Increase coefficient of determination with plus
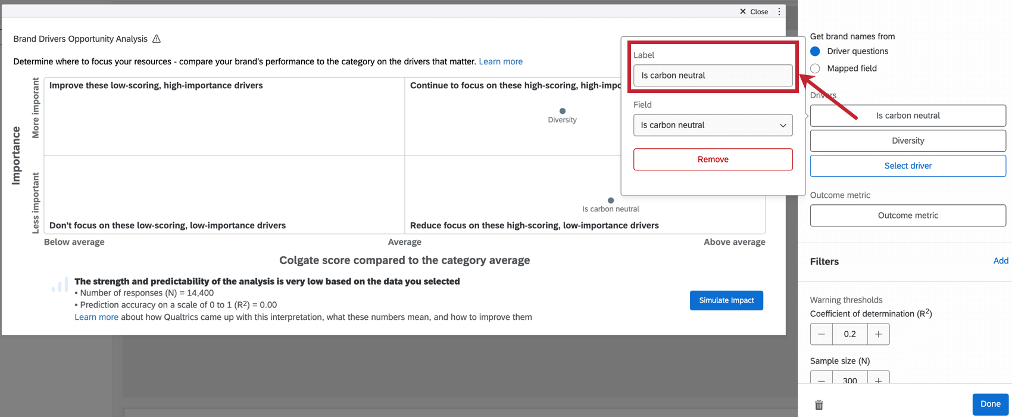 pos(878,334)
